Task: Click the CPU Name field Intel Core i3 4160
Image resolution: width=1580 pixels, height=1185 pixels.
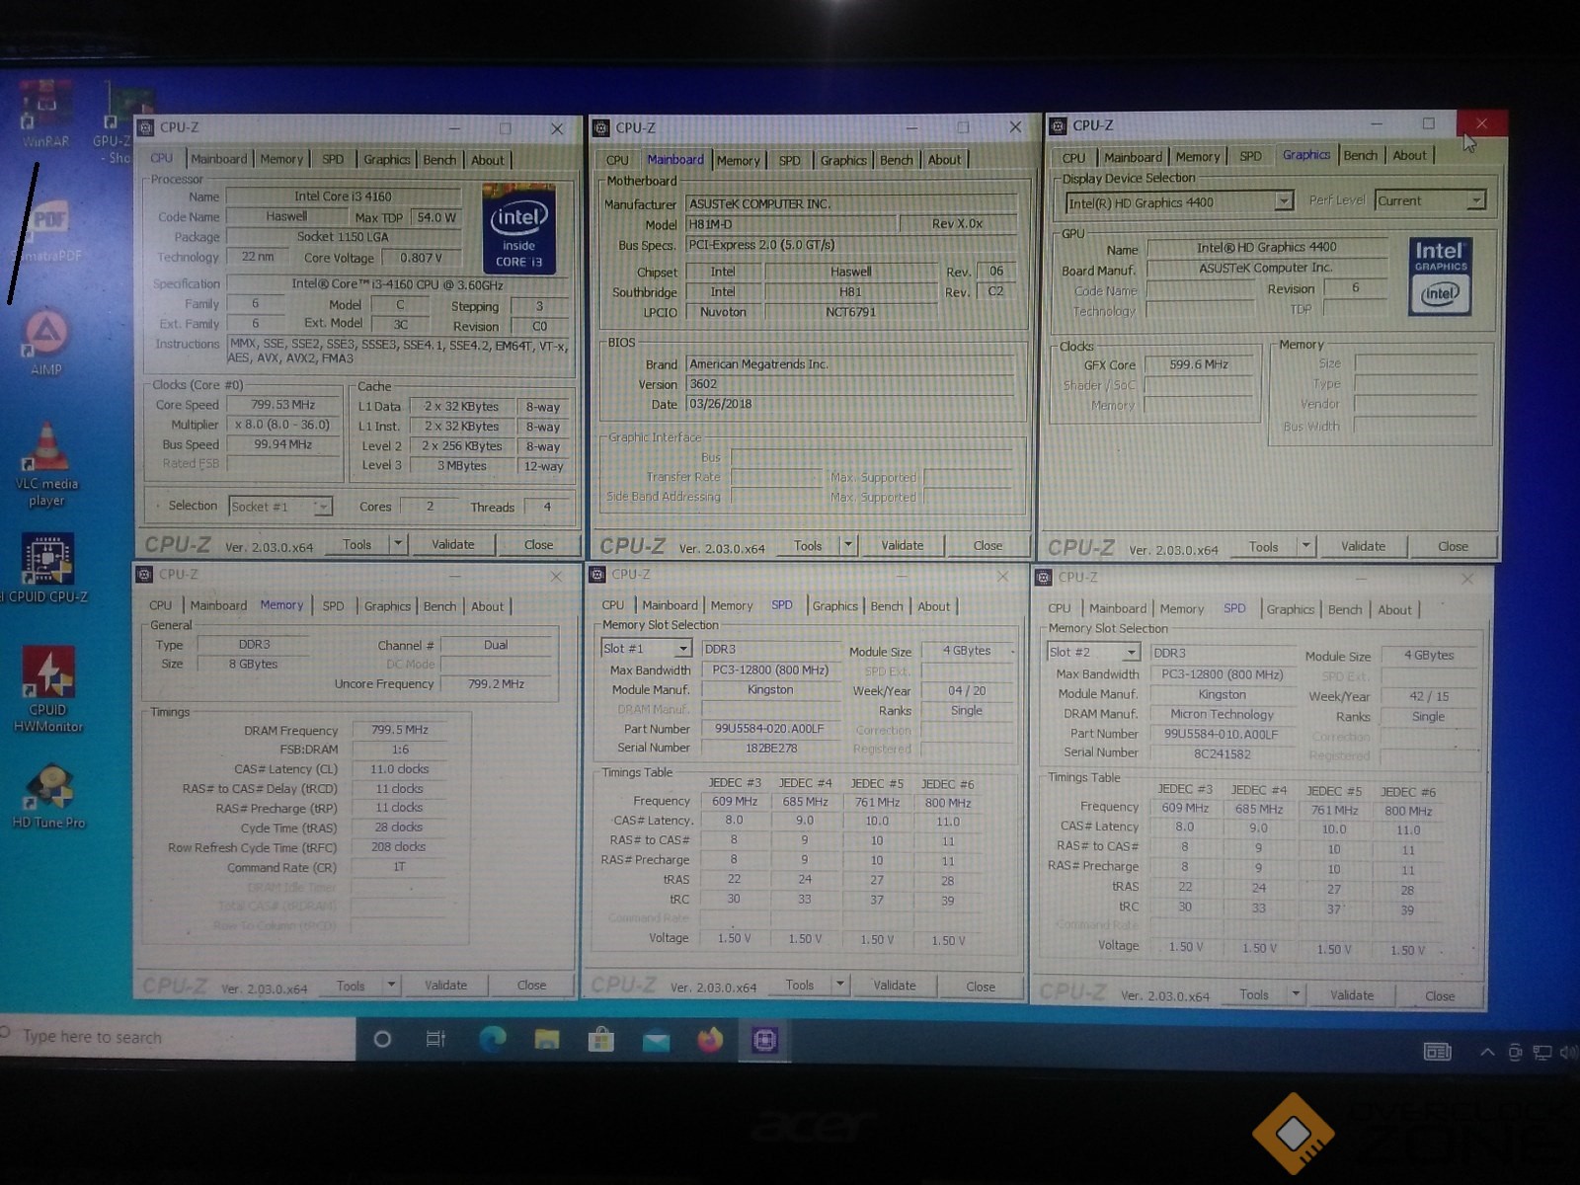Action: (343, 197)
